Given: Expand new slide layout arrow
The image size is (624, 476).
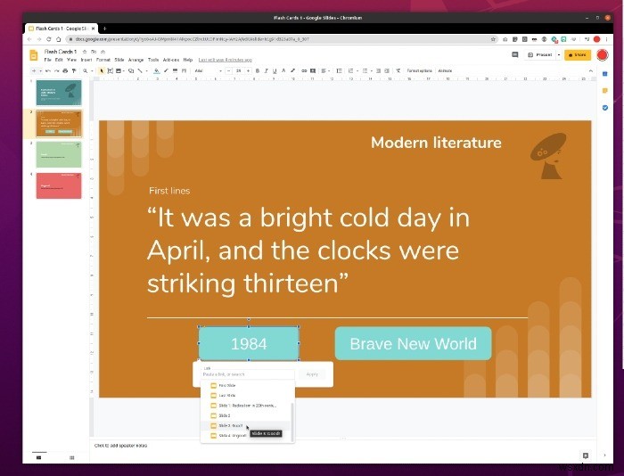Looking at the screenshot, I should [x=41, y=70].
